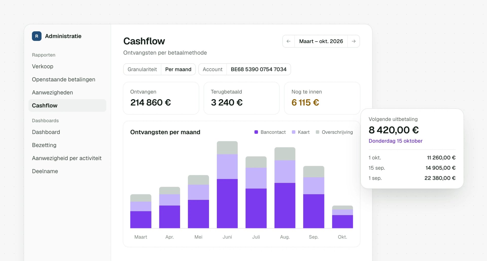The height and width of the screenshot is (261, 487).
Task: Click the Ontvangsten per maand chart title
Action: pos(165,132)
